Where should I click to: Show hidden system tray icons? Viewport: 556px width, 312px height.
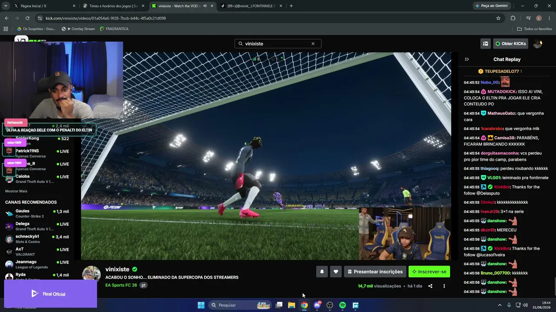pyautogui.click(x=500, y=305)
